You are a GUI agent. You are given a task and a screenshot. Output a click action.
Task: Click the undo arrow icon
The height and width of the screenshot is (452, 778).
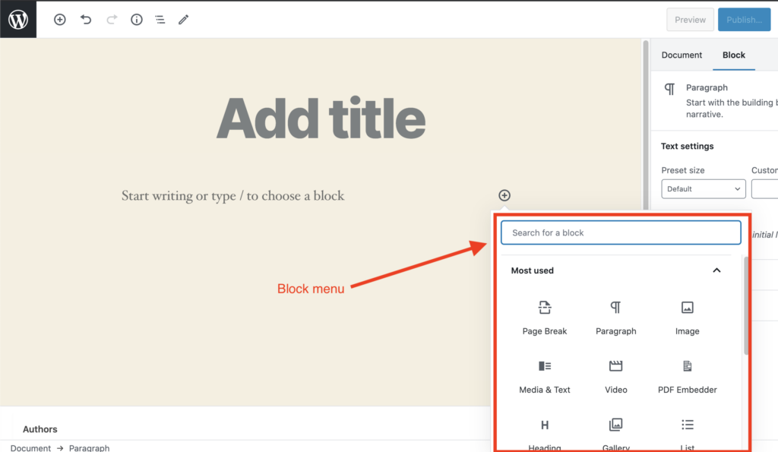[x=86, y=20]
